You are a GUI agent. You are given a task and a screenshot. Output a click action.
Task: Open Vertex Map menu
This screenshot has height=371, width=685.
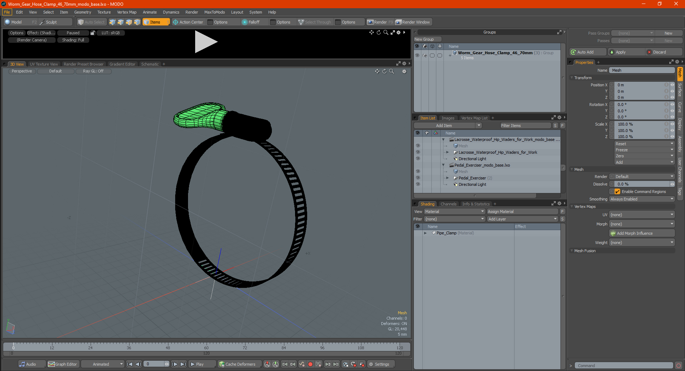127,12
